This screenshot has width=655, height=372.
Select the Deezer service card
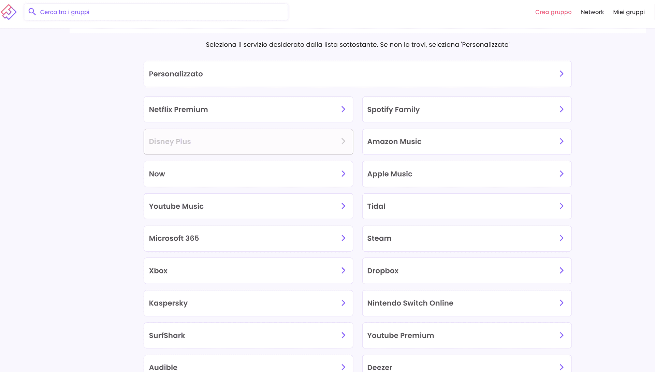(467, 364)
